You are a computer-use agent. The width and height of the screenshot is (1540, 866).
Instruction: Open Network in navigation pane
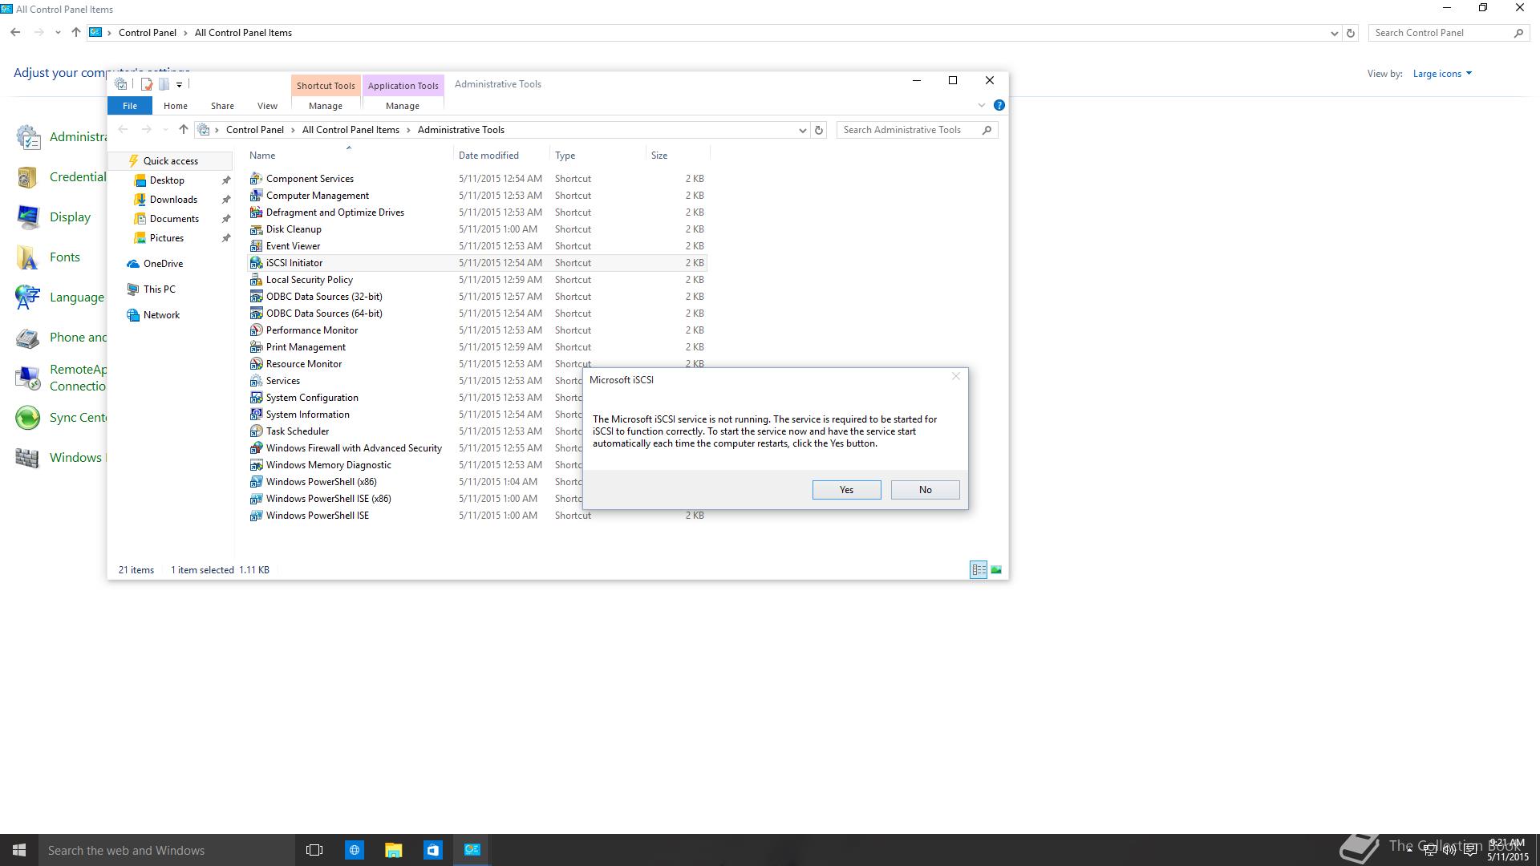tap(161, 315)
